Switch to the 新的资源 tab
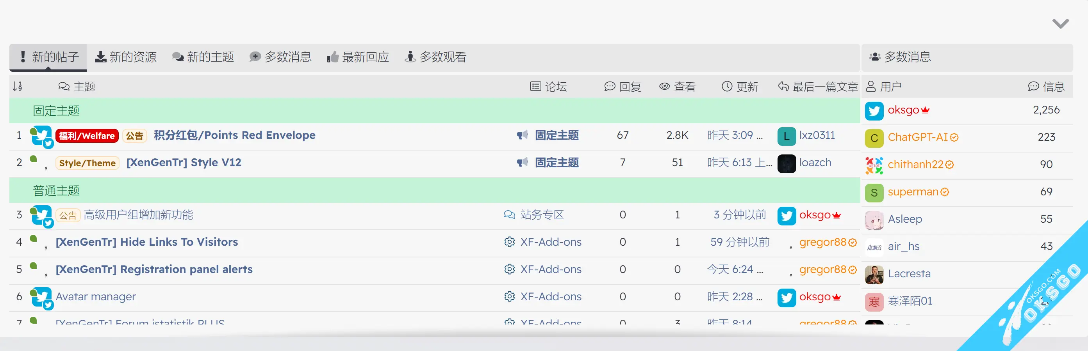 pos(125,57)
